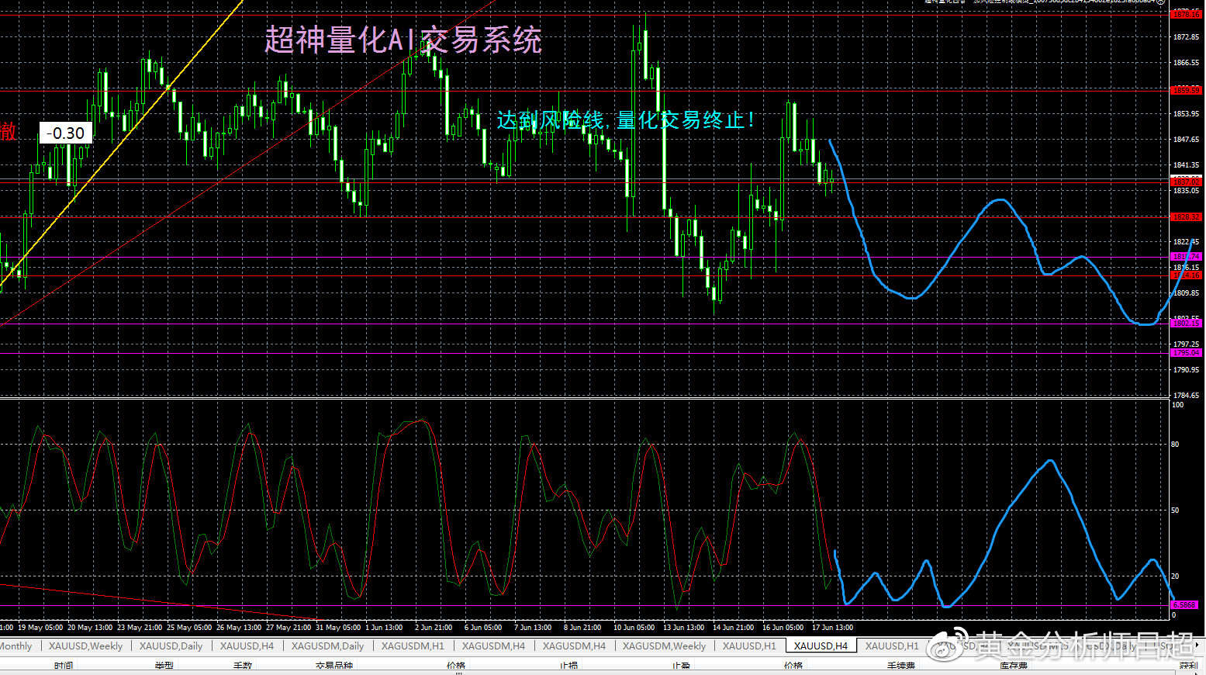Click the red 1859.59 price label
1206x675 pixels.
(1186, 90)
